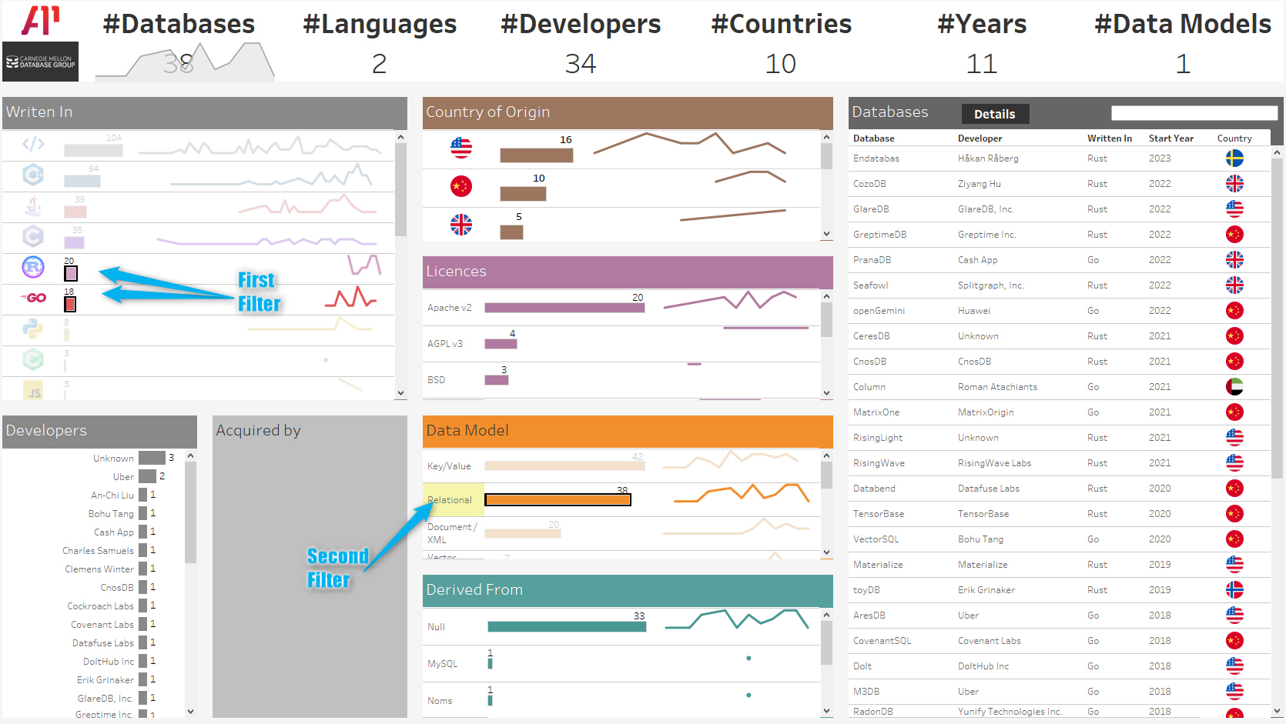Click the UK flag in Country of Origin

click(x=461, y=225)
